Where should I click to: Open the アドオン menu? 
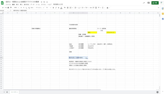44,4
